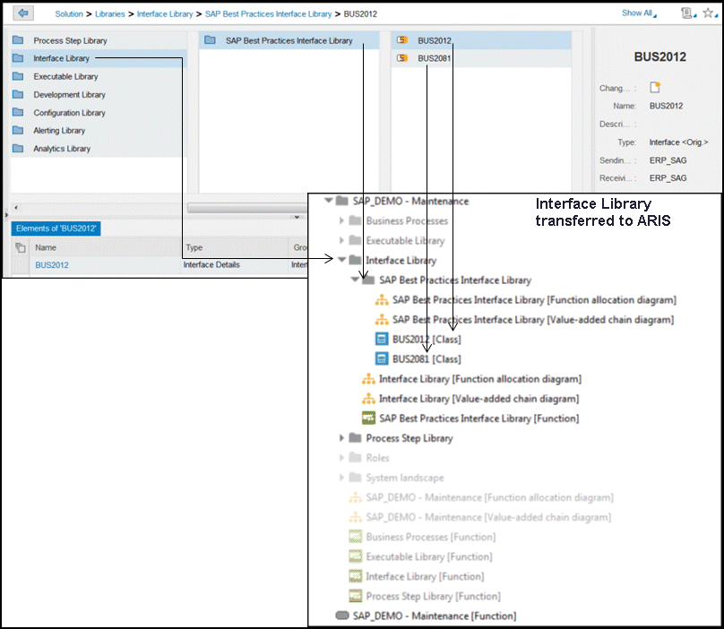Click the BUS2081 class icon

click(x=382, y=358)
